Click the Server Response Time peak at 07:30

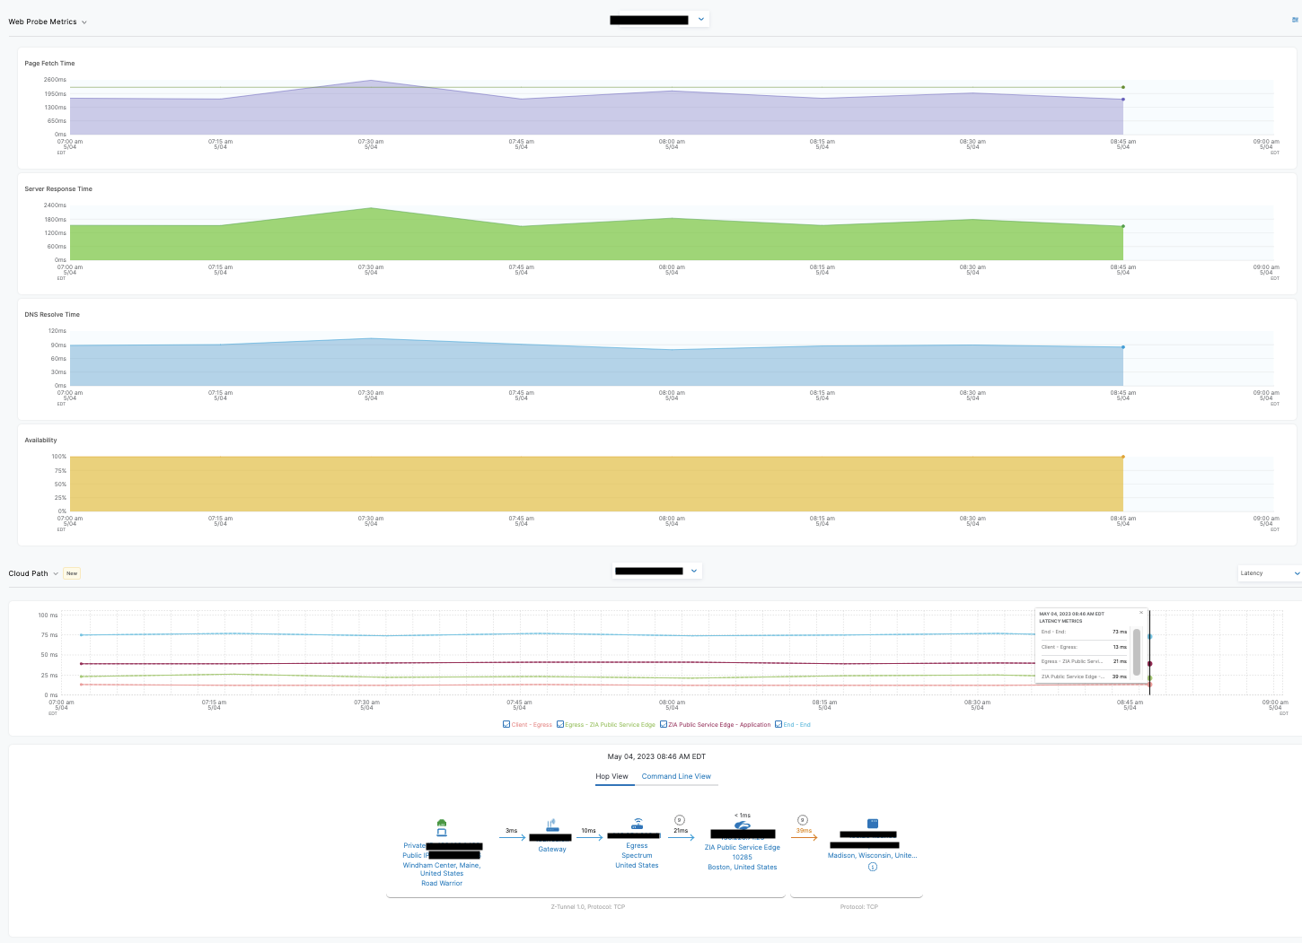point(371,208)
